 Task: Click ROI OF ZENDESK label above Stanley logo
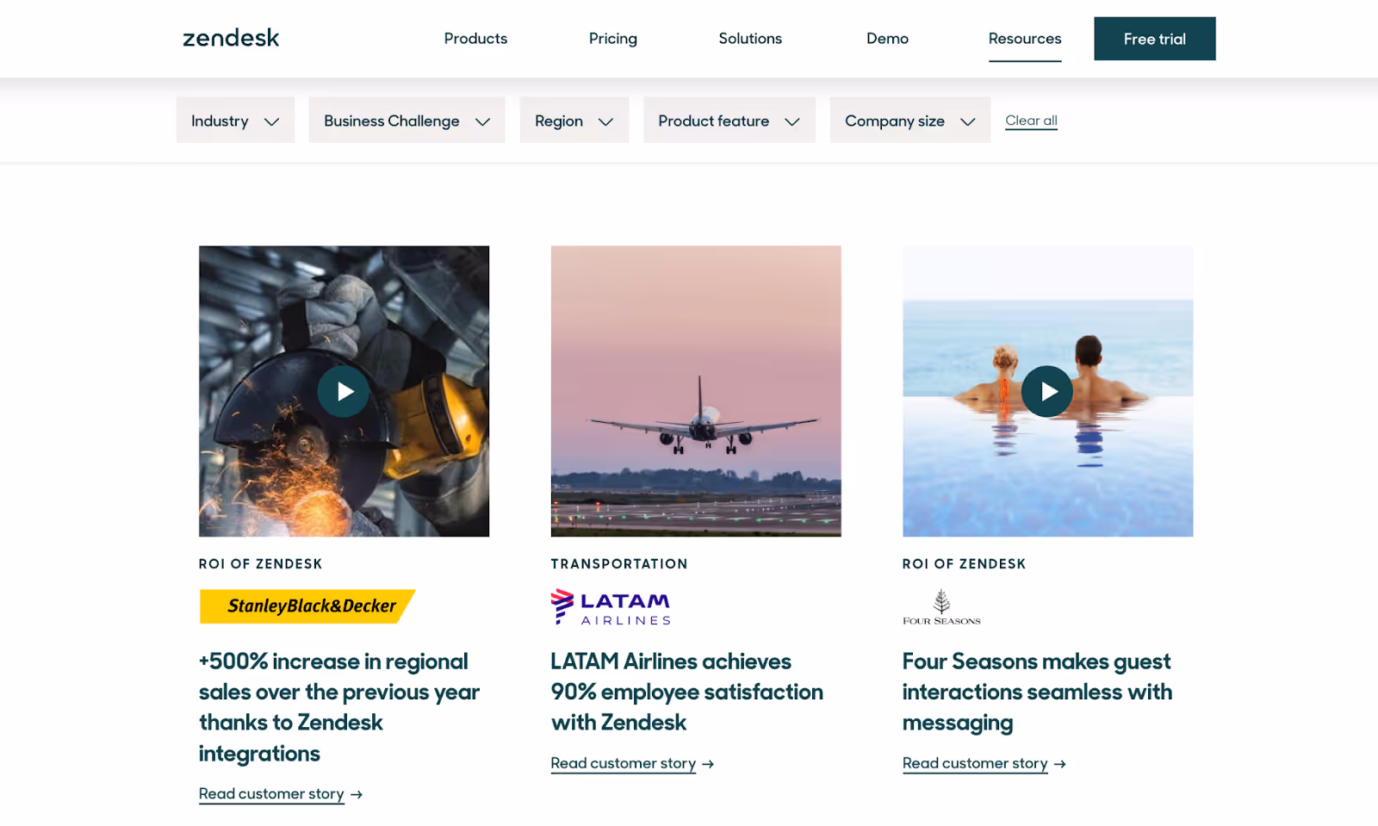[x=261, y=564]
